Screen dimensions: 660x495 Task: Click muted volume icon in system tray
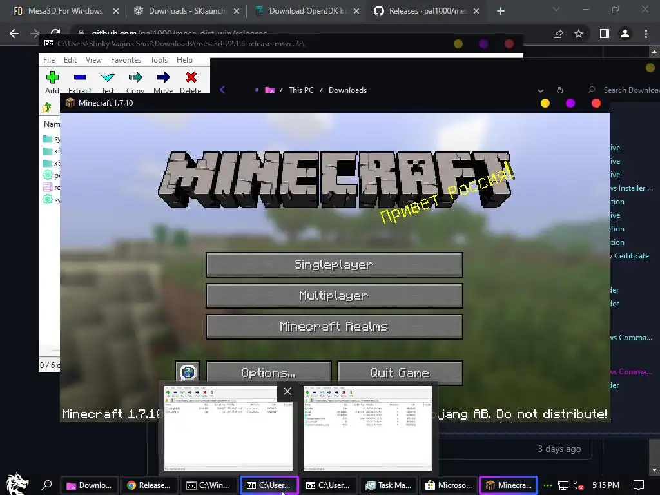tap(578, 486)
